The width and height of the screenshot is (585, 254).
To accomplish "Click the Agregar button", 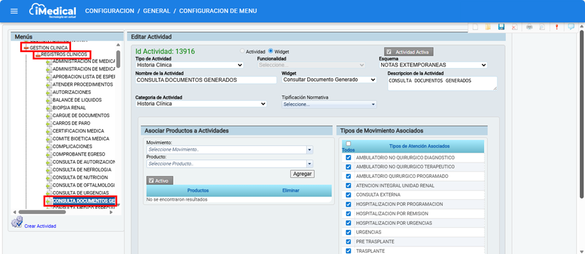I will [302, 173].
